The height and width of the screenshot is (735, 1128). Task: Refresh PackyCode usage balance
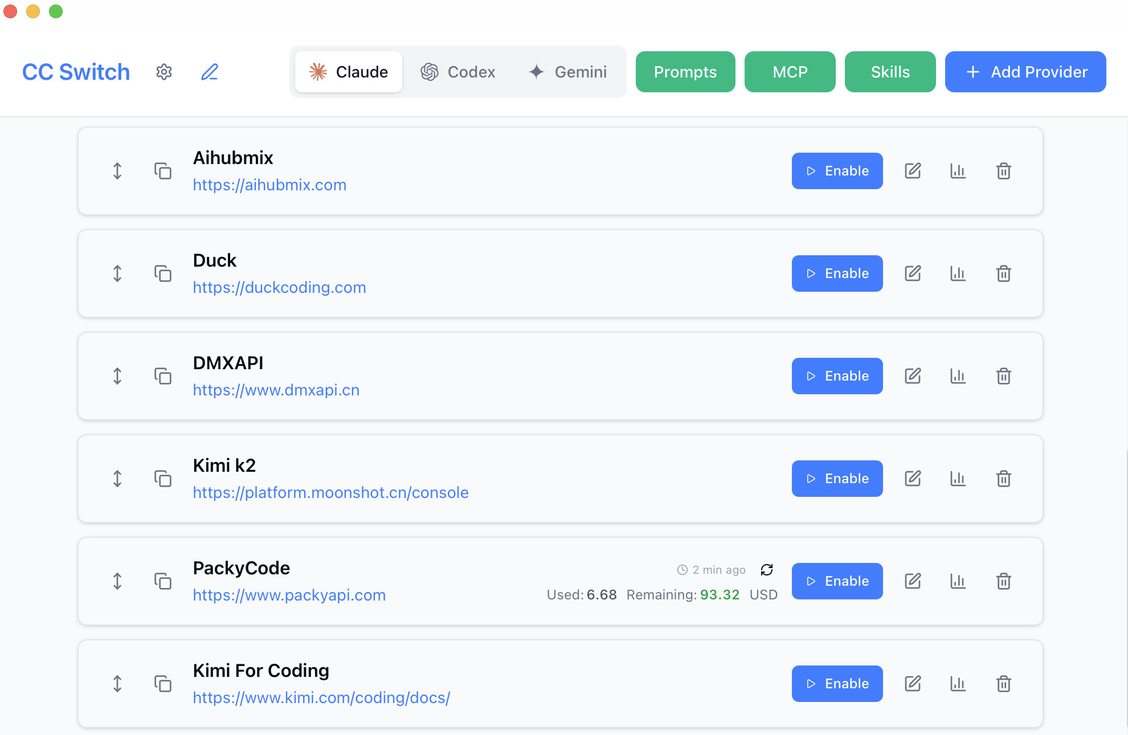767,570
